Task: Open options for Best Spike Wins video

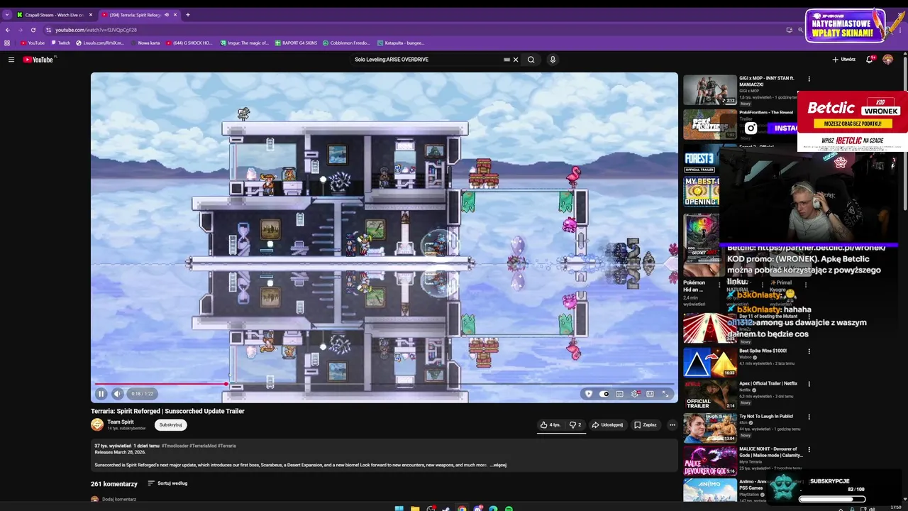Action: point(809,351)
